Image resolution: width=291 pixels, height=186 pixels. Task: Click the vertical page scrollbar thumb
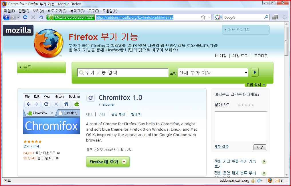click(286, 41)
